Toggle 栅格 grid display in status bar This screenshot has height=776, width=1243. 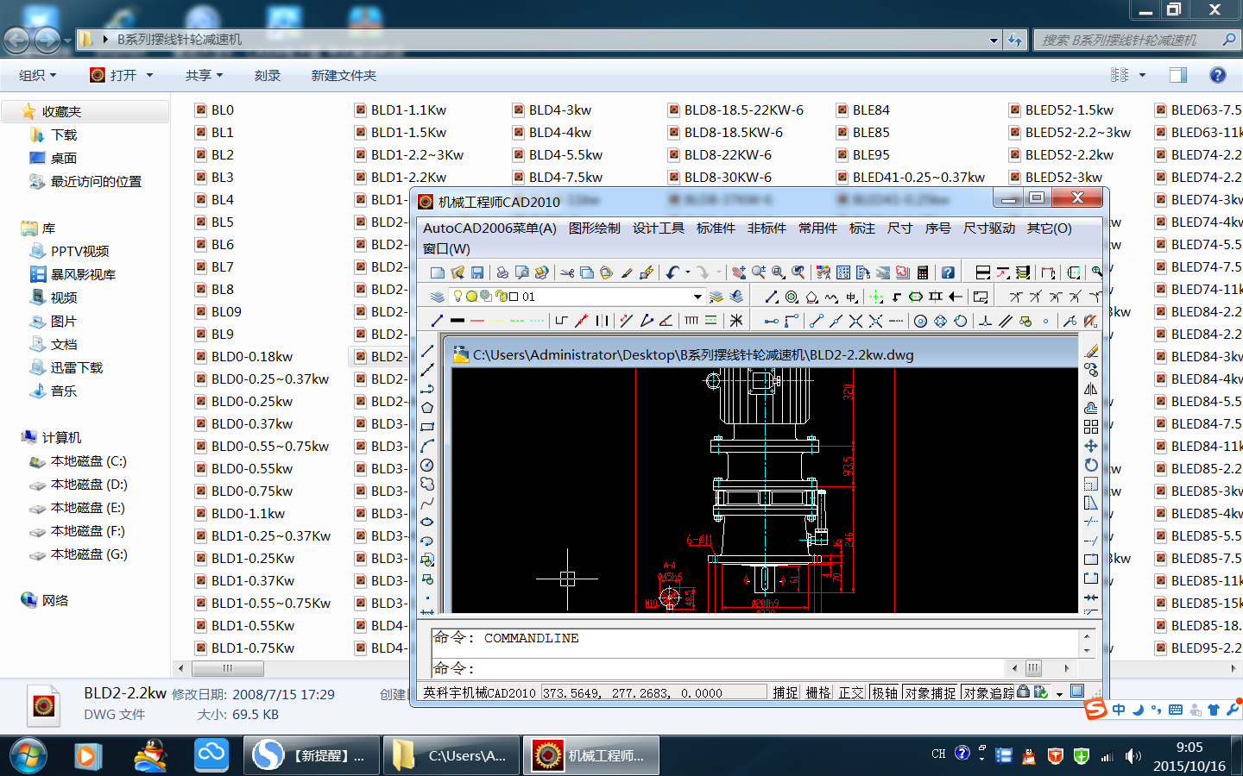tap(817, 692)
